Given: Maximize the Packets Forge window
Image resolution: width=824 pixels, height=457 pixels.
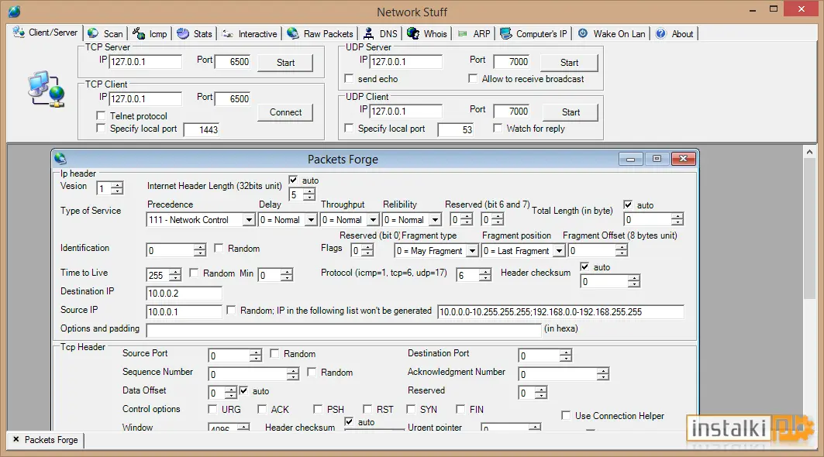Looking at the screenshot, I should [x=657, y=159].
